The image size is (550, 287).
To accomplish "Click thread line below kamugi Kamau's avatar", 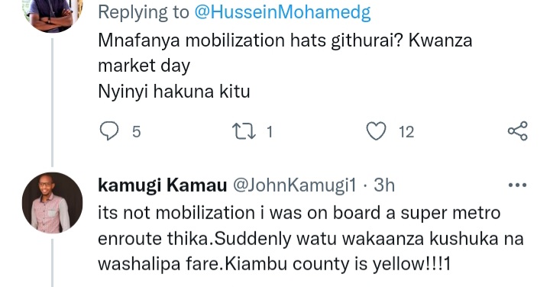I will (x=52, y=263).
